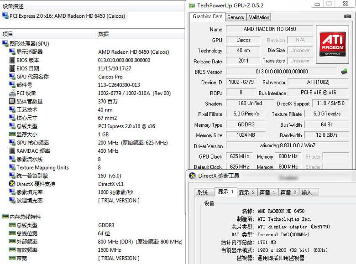Click the 总线位宽 memory icon
Screen dimensions: 356x264
tap(12, 233)
